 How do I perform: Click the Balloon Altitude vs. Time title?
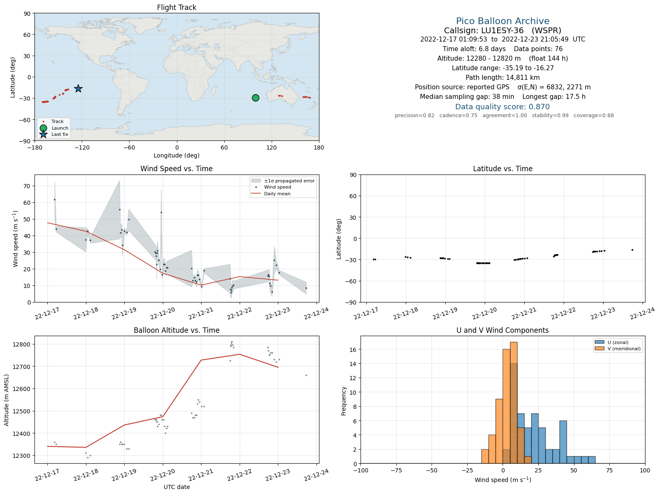(177, 330)
